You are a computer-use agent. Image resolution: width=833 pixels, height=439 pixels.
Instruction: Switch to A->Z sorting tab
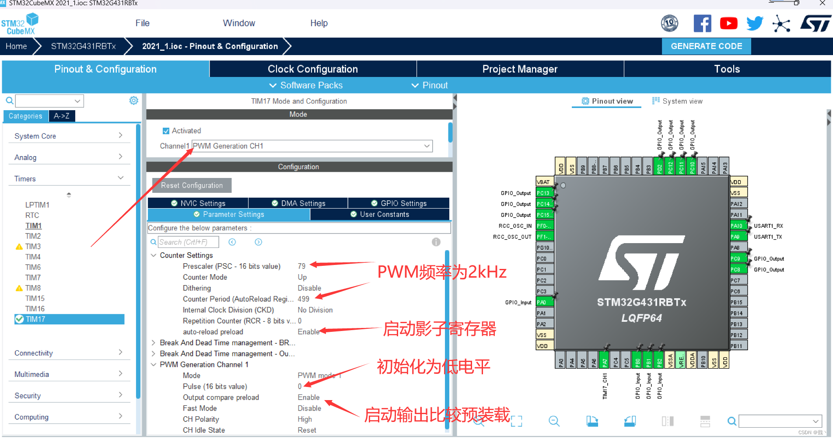coord(62,116)
